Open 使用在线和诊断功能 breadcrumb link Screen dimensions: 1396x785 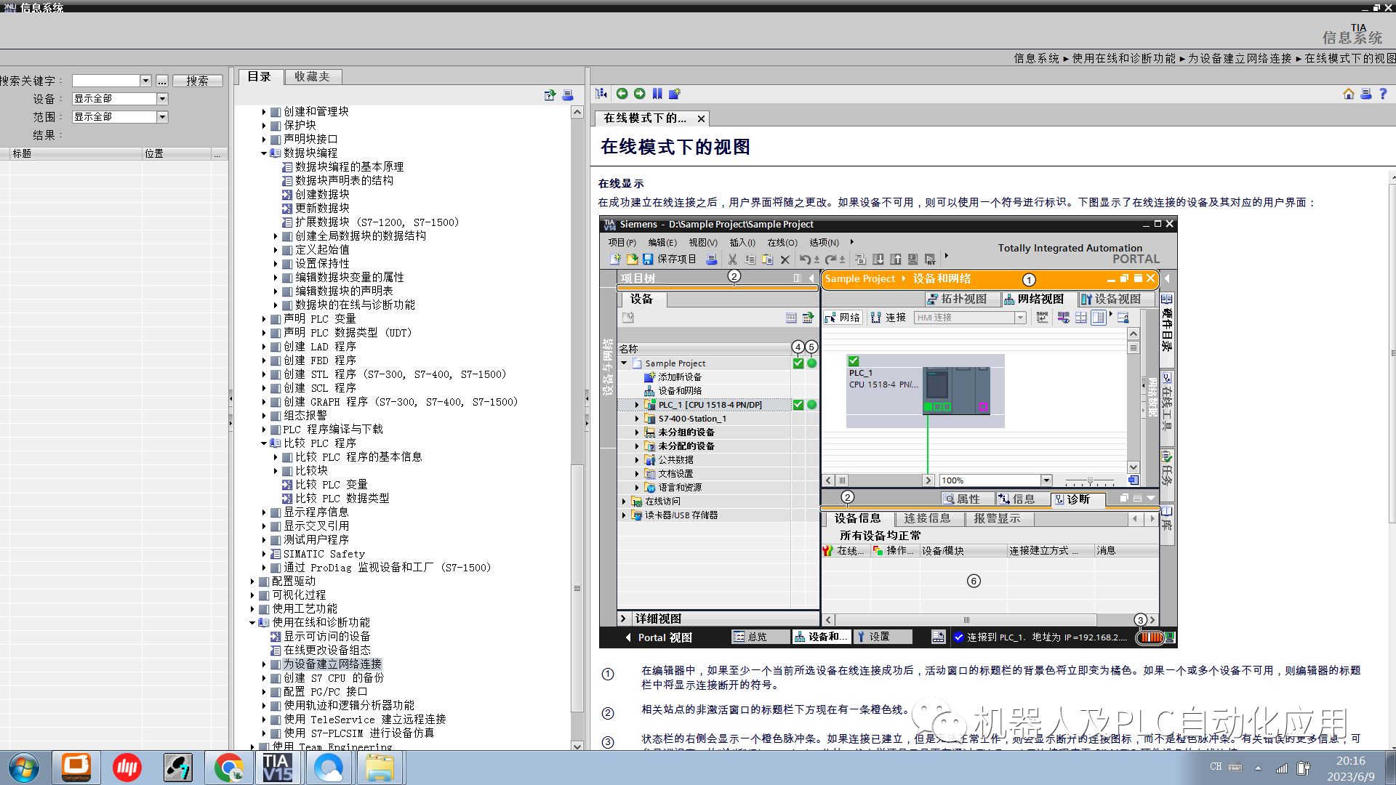click(x=1123, y=58)
